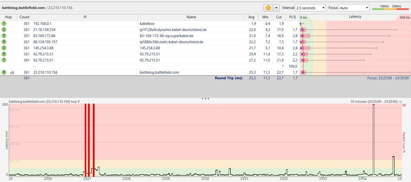This screenshot has height=182, width=411.
Task: Select the hop 3 green circle icon
Action: click(x=4, y=36)
